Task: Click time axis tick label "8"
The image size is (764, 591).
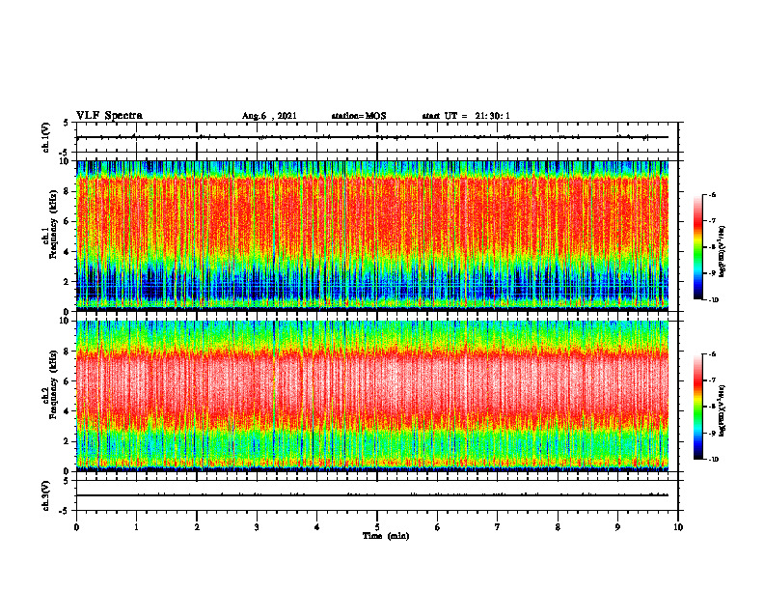Action: click(x=558, y=527)
